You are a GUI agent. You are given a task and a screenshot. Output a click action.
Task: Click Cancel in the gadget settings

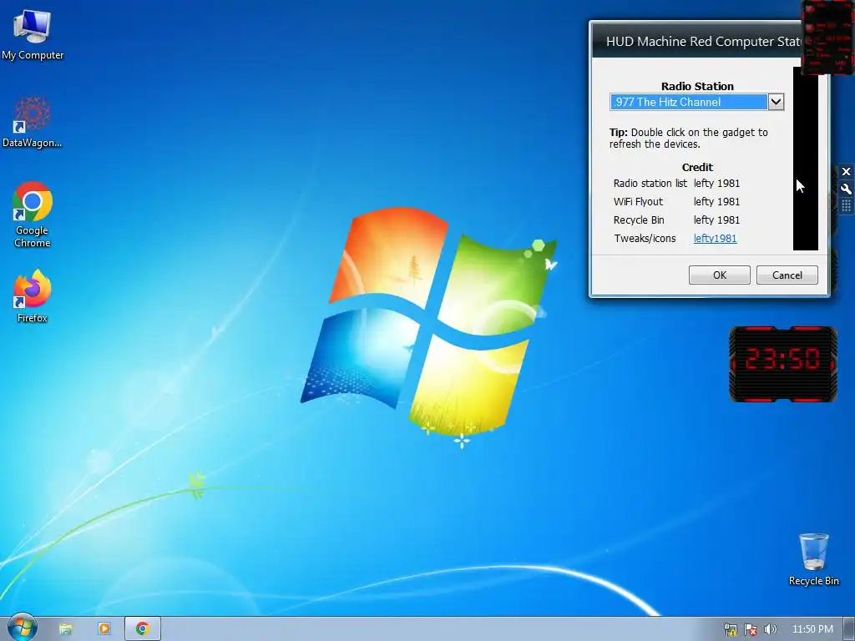coord(787,275)
